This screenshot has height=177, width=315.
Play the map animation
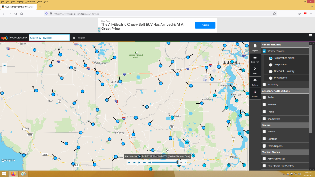click(139, 163)
